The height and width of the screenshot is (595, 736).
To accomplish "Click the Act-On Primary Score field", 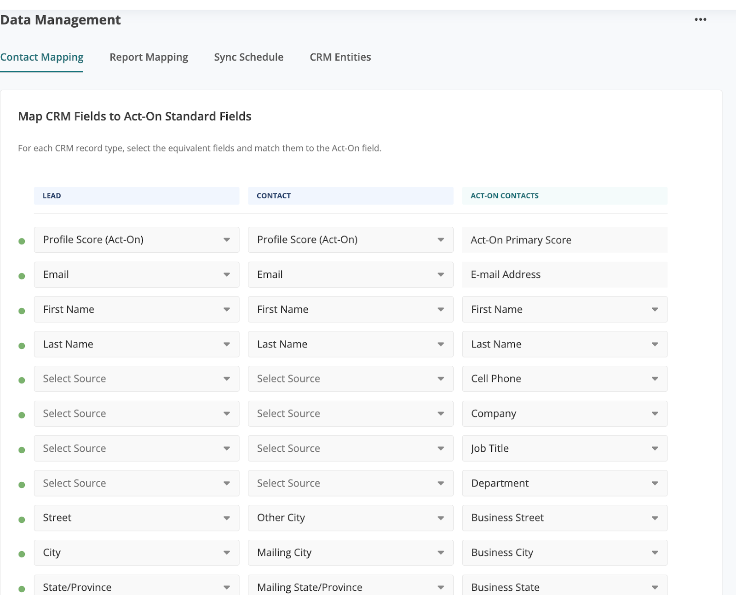I will click(564, 240).
